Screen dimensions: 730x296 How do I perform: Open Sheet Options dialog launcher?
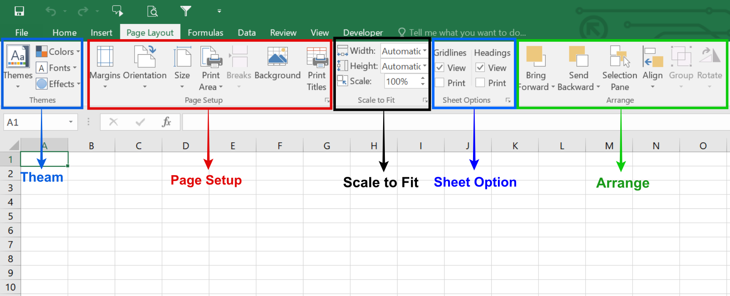508,100
